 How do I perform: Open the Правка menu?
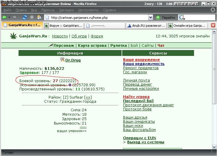click(21, 10)
